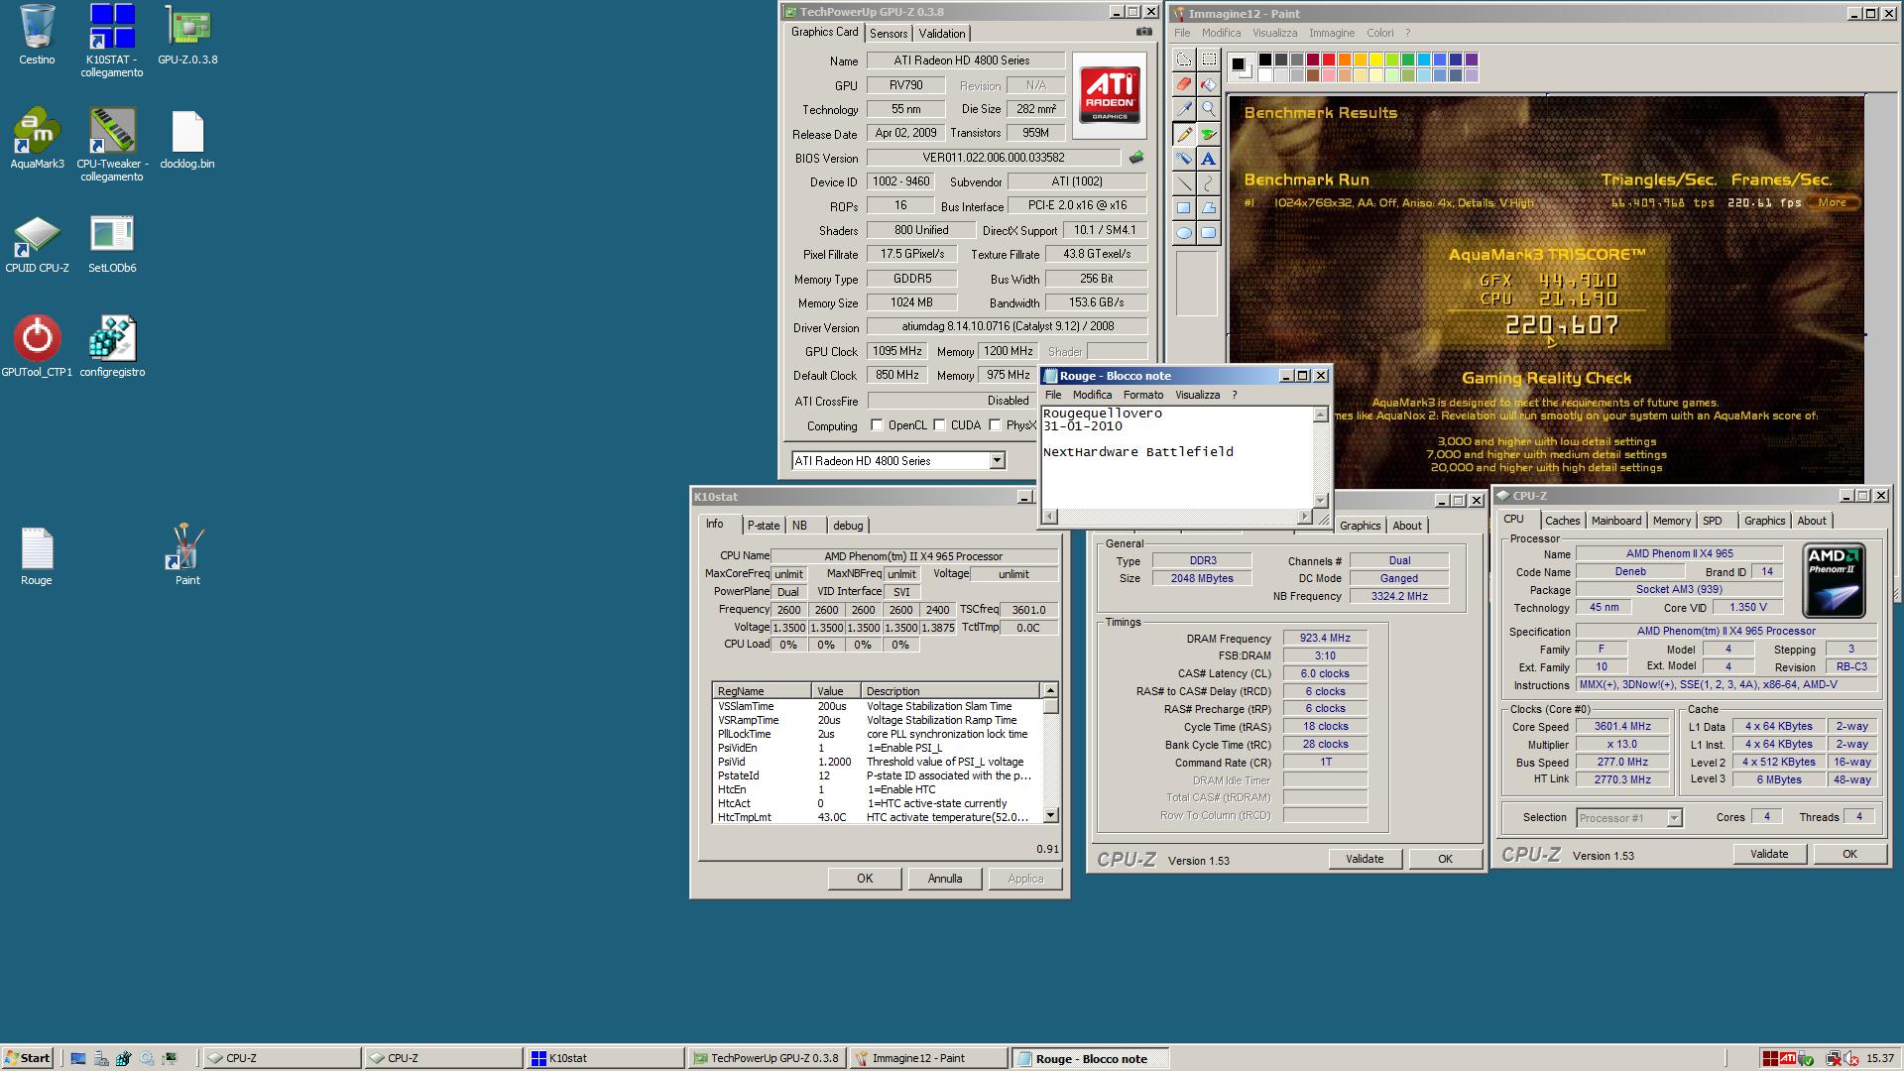Image resolution: width=1904 pixels, height=1071 pixels.
Task: Switch to K10stat from the taskbar
Action: point(604,1058)
